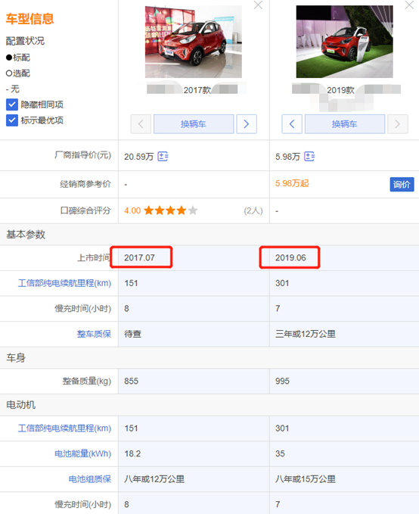Open the 电池组质保 parameter link
This screenshot has width=419, height=514.
click(x=90, y=479)
